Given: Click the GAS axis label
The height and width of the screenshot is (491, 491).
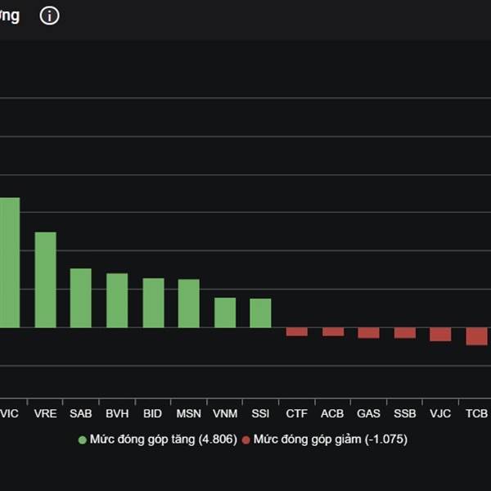Looking at the screenshot, I should (x=368, y=414).
